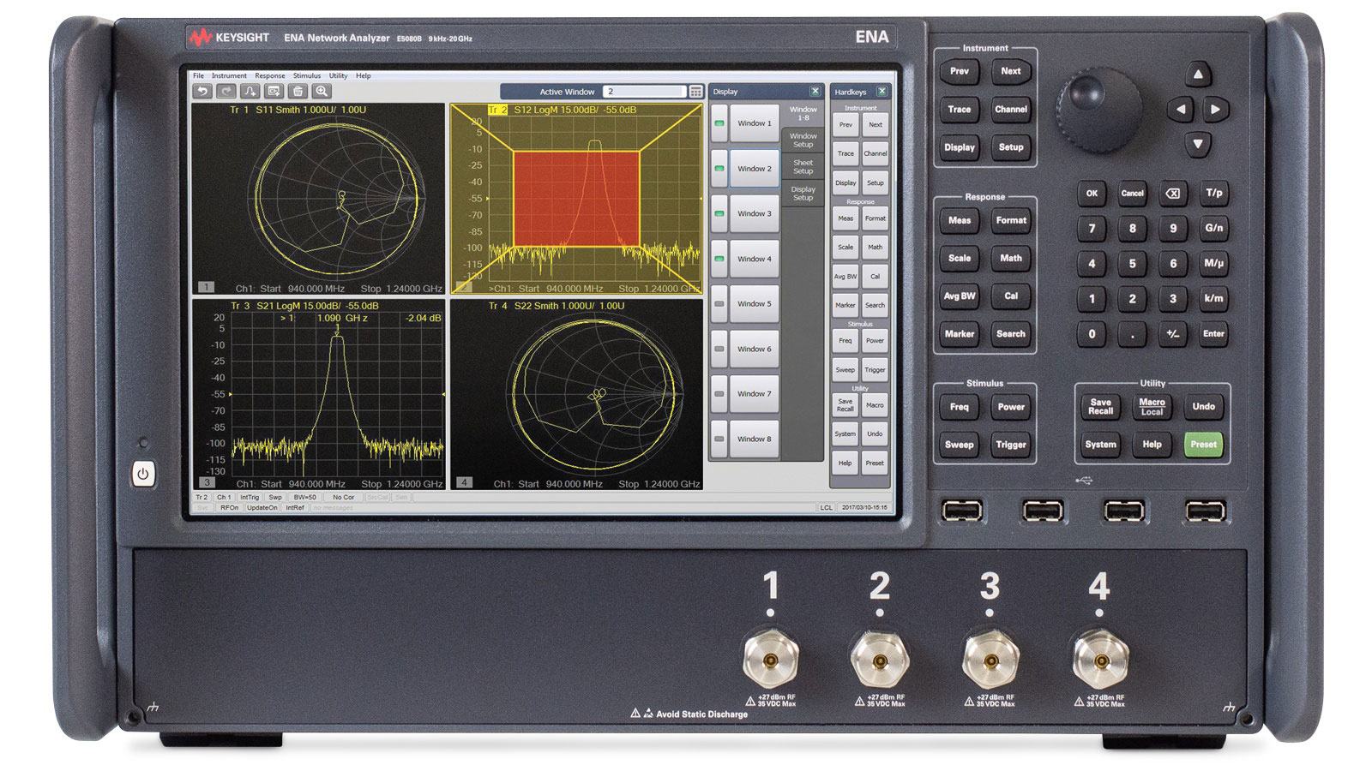Open the keypad icon beside Active Window field
This screenshot has height=771, width=1372.
point(696,92)
